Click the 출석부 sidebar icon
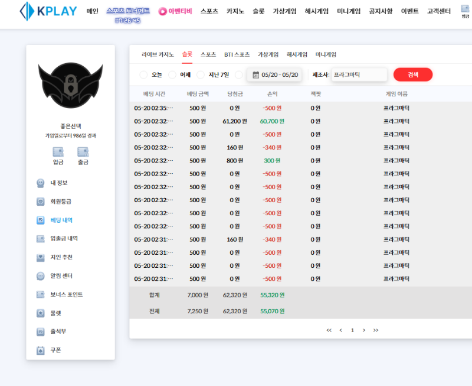 pyautogui.click(x=40, y=332)
